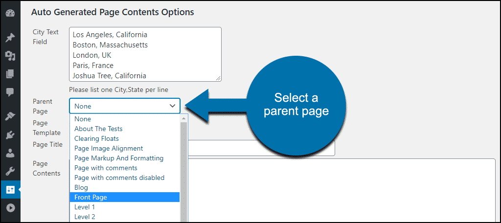Open the Appearance paintbrush icon
Image resolution: width=501 pixels, height=223 pixels.
pyautogui.click(x=10, y=116)
